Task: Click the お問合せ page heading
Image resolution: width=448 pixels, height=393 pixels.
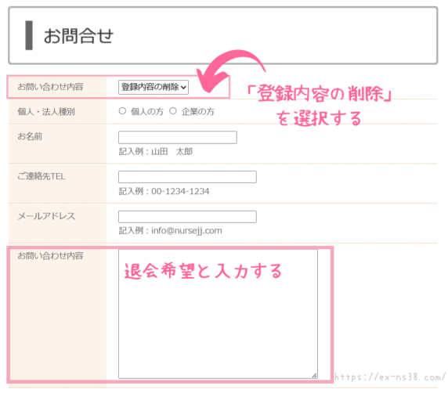Action: tap(78, 36)
